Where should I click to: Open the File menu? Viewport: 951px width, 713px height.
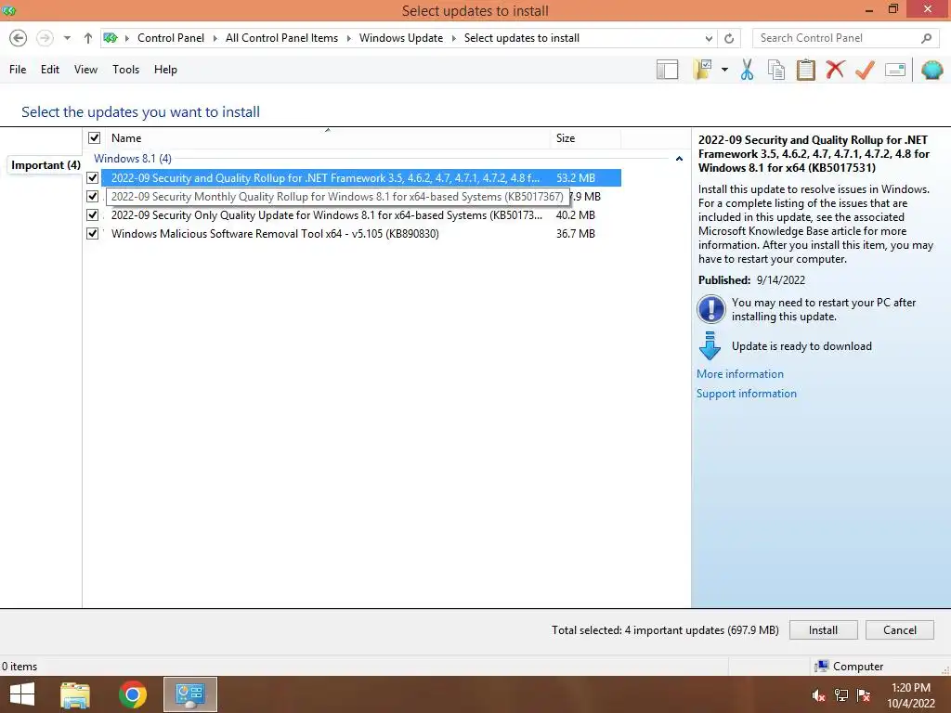point(18,70)
